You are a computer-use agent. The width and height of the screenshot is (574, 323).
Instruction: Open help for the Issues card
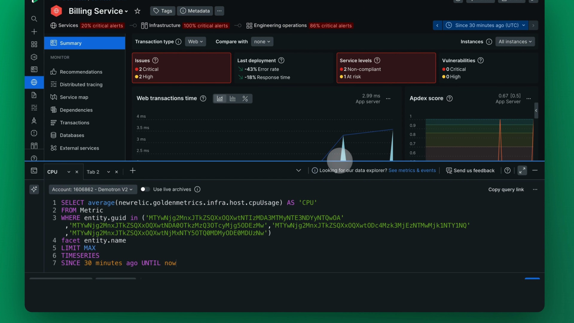pyautogui.click(x=155, y=60)
